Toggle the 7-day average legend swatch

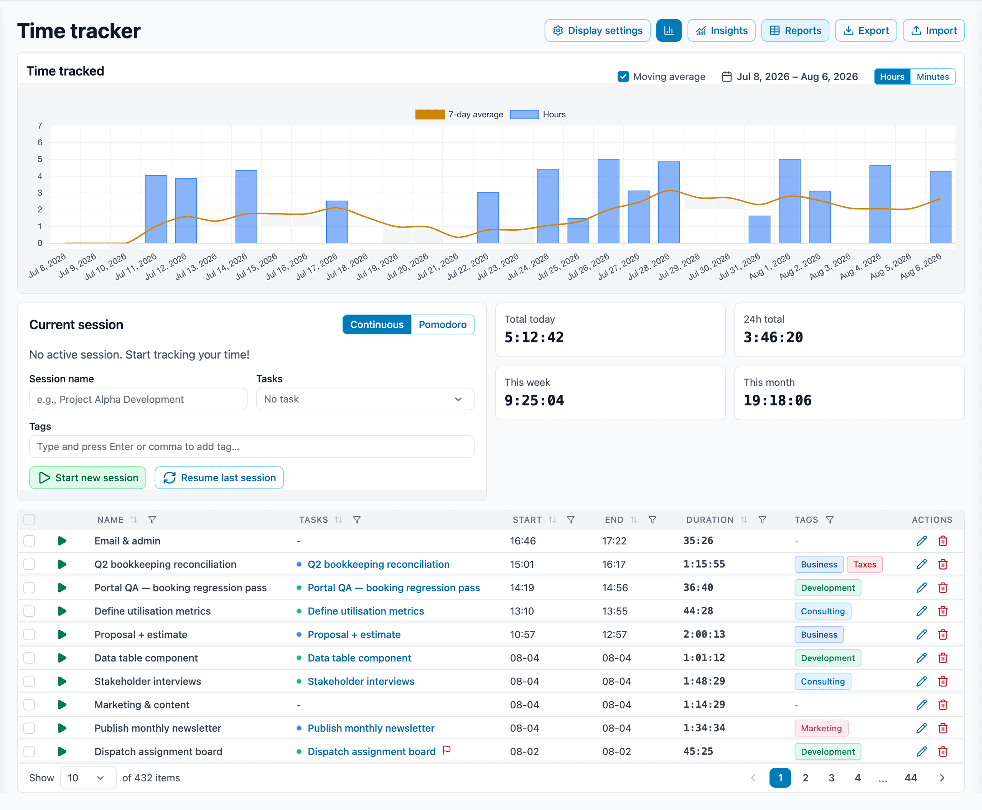click(x=430, y=114)
